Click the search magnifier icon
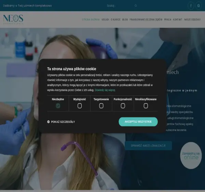The image size is (205, 192). coord(136,5)
